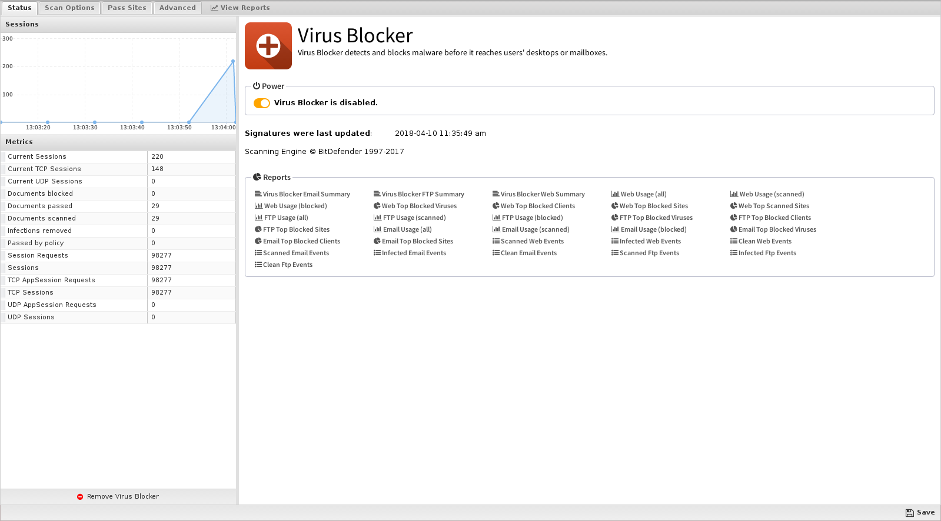Open the Pass Sites tab
Image resolution: width=941 pixels, height=521 pixels.
point(127,8)
